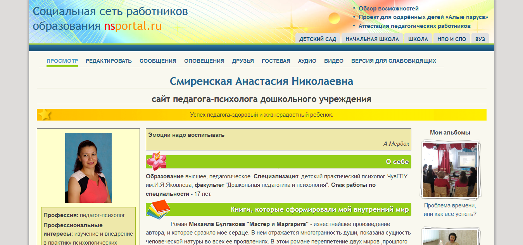
Task: Open the ГОСТЕВАЯ section
Action: 276,61
